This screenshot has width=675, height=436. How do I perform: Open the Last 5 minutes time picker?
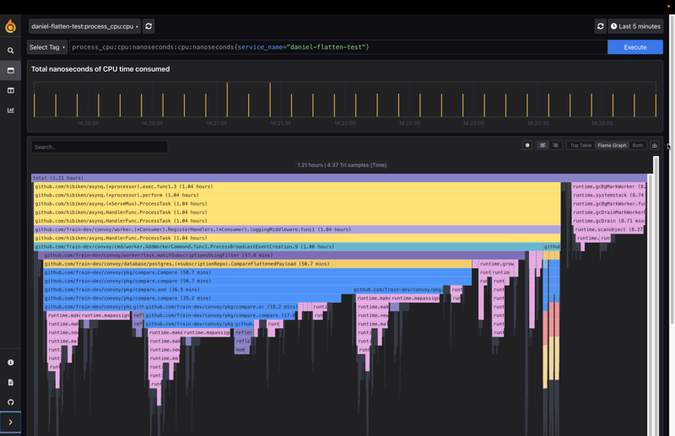635,26
